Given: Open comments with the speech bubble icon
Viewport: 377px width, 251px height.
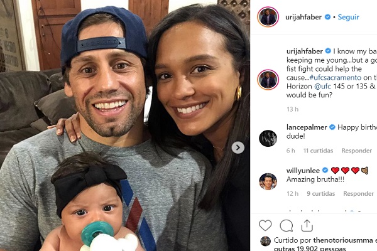Looking at the screenshot, I should (286, 225).
